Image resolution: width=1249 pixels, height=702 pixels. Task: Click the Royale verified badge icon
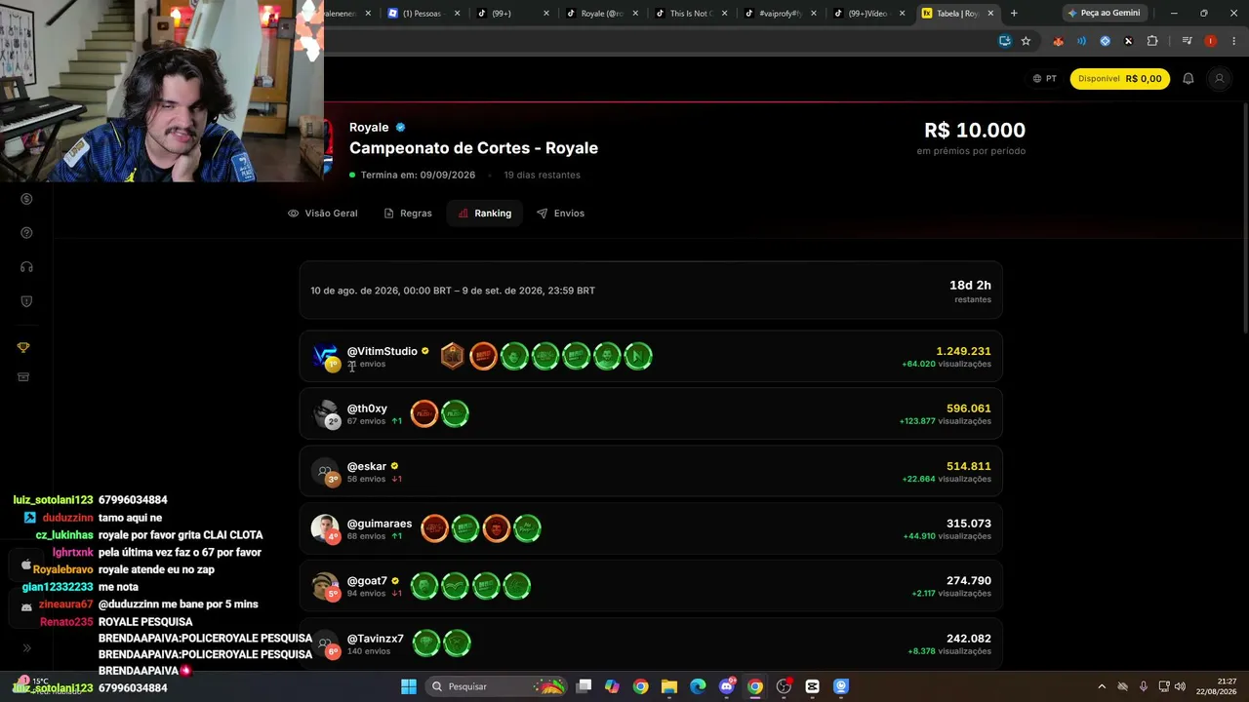pos(400,128)
